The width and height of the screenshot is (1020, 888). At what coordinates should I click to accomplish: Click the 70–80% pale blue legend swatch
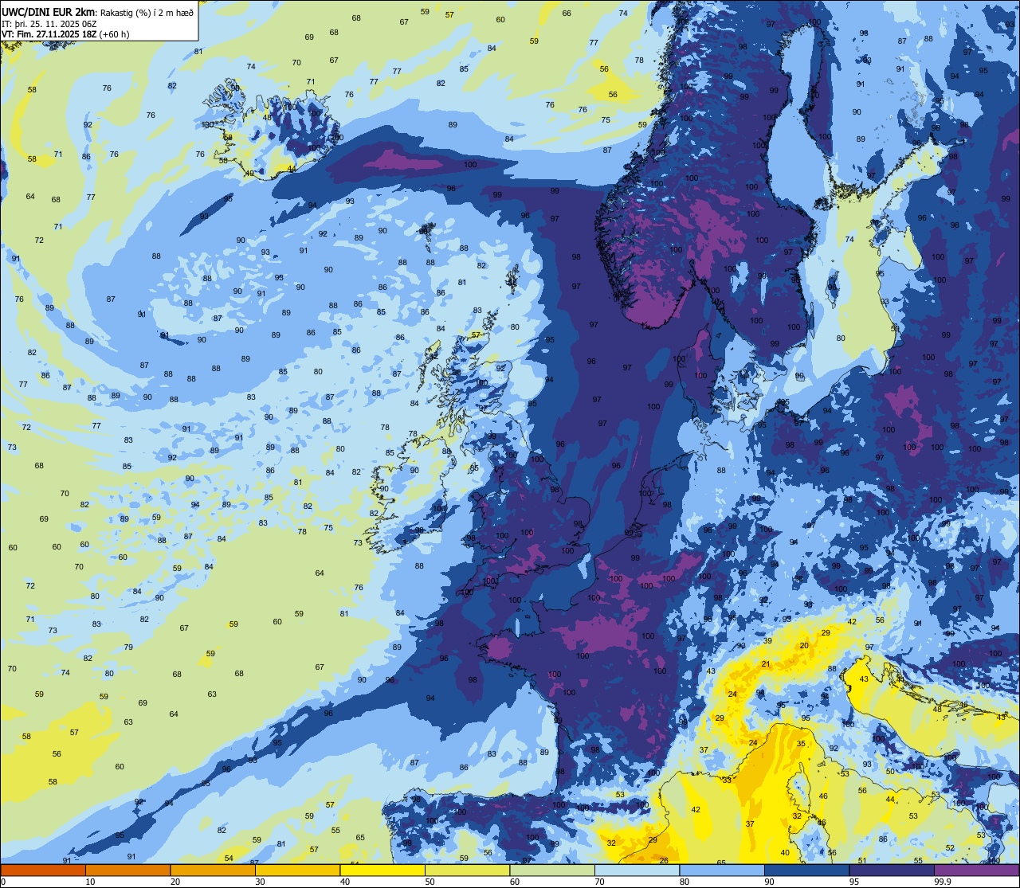coord(637,870)
